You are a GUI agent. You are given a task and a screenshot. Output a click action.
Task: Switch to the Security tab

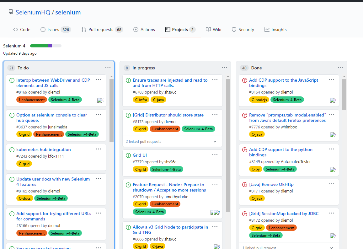click(x=243, y=30)
